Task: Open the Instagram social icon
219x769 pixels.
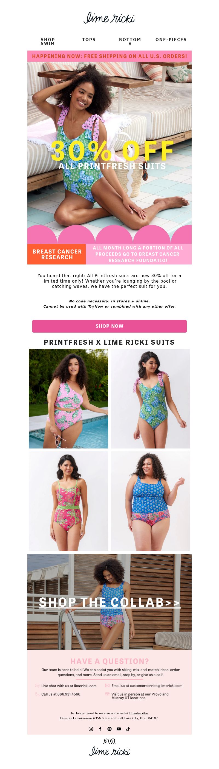Action: 91,729
